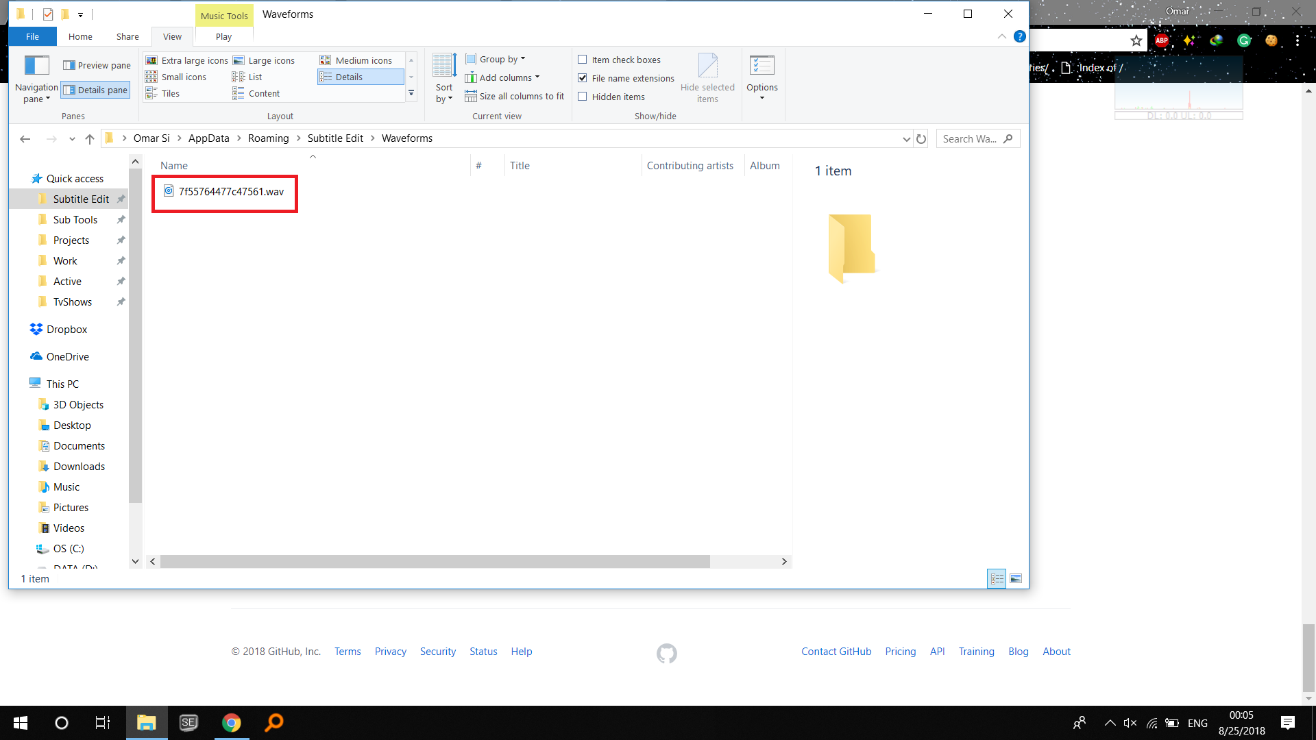The height and width of the screenshot is (740, 1316).
Task: Toggle the Details pane button
Action: tap(95, 90)
